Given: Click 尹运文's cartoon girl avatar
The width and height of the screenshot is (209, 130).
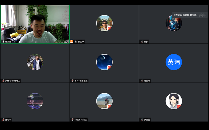Looking at the screenshot, I should tap(174, 101).
